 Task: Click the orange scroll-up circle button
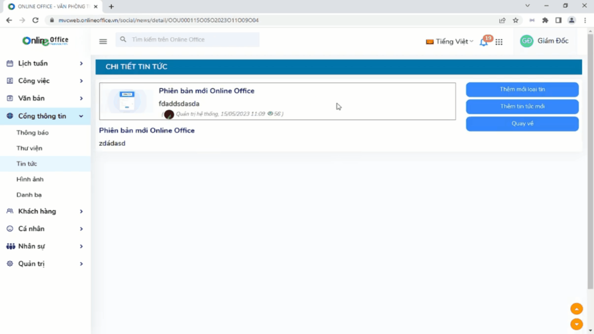576,309
